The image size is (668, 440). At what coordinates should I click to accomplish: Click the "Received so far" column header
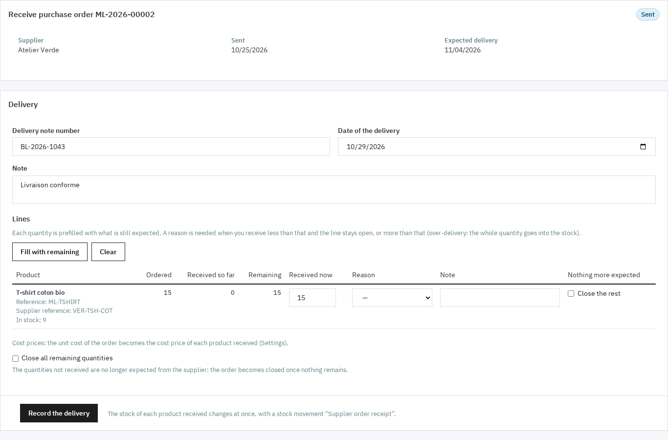(211, 275)
